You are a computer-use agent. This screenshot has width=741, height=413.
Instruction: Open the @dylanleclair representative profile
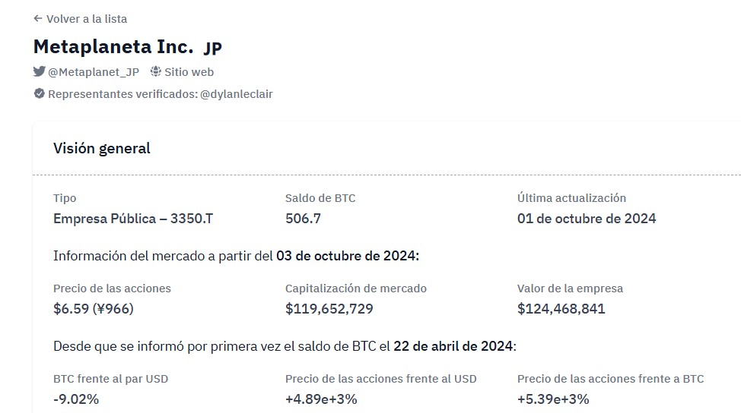click(x=237, y=94)
